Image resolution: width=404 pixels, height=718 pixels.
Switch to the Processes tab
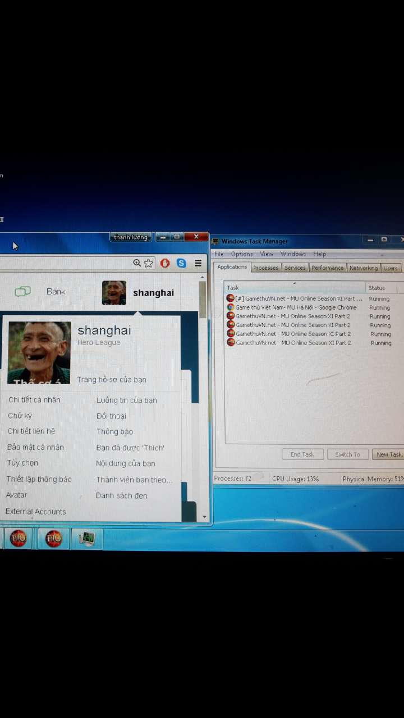266,268
